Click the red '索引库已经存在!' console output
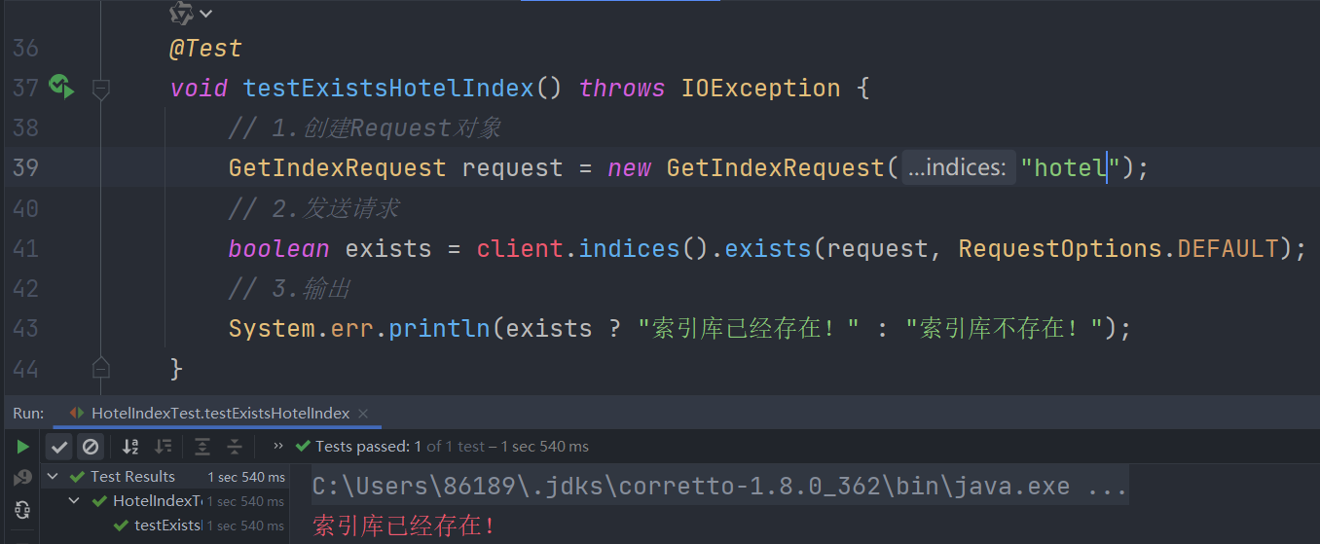Viewport: 1320px width, 544px height. point(405,526)
